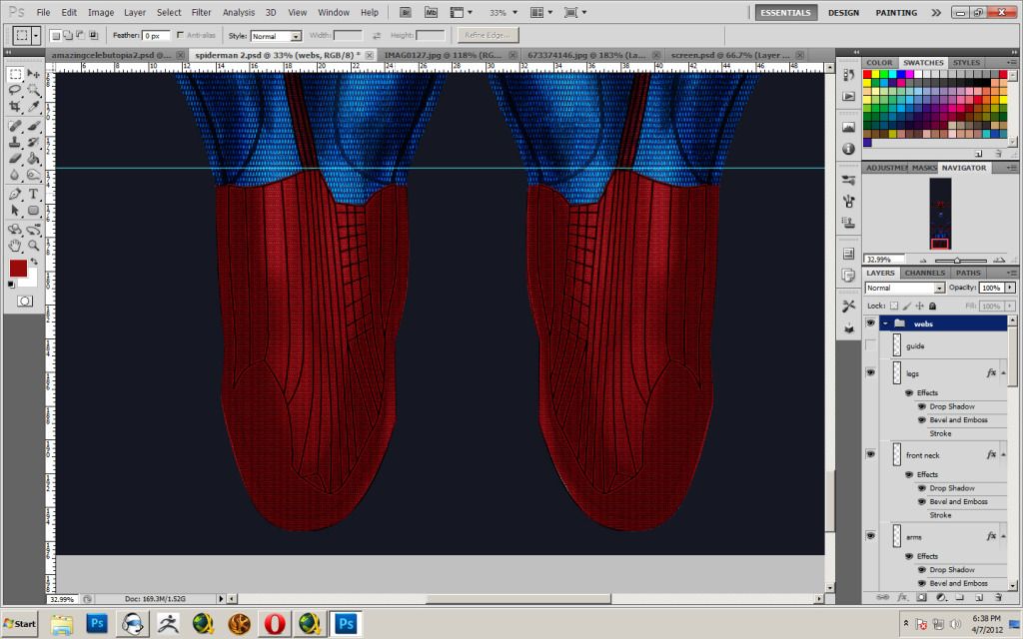The image size is (1023, 639).
Task: Link layers with the chain icon
Action: pyautogui.click(x=883, y=597)
